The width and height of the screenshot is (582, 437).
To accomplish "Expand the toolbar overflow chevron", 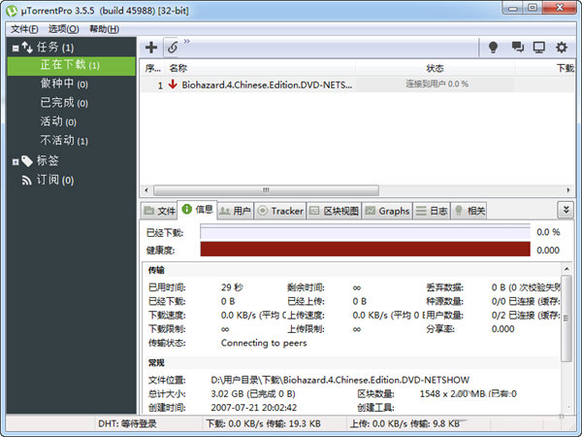I will [x=186, y=41].
